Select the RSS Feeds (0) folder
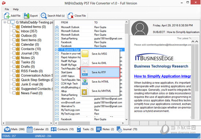Viewport: 201px width, 139px height. (x=32, y=71)
